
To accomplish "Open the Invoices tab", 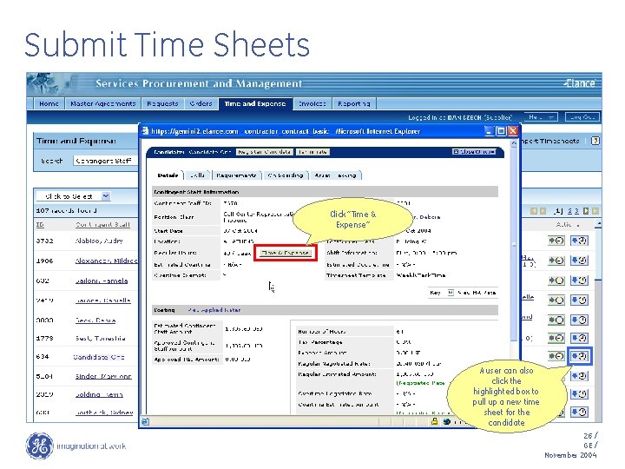I will coord(312,103).
